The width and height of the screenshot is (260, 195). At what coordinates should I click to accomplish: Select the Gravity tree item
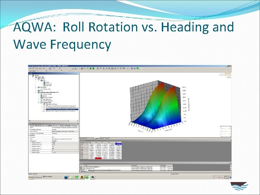click(x=45, y=96)
